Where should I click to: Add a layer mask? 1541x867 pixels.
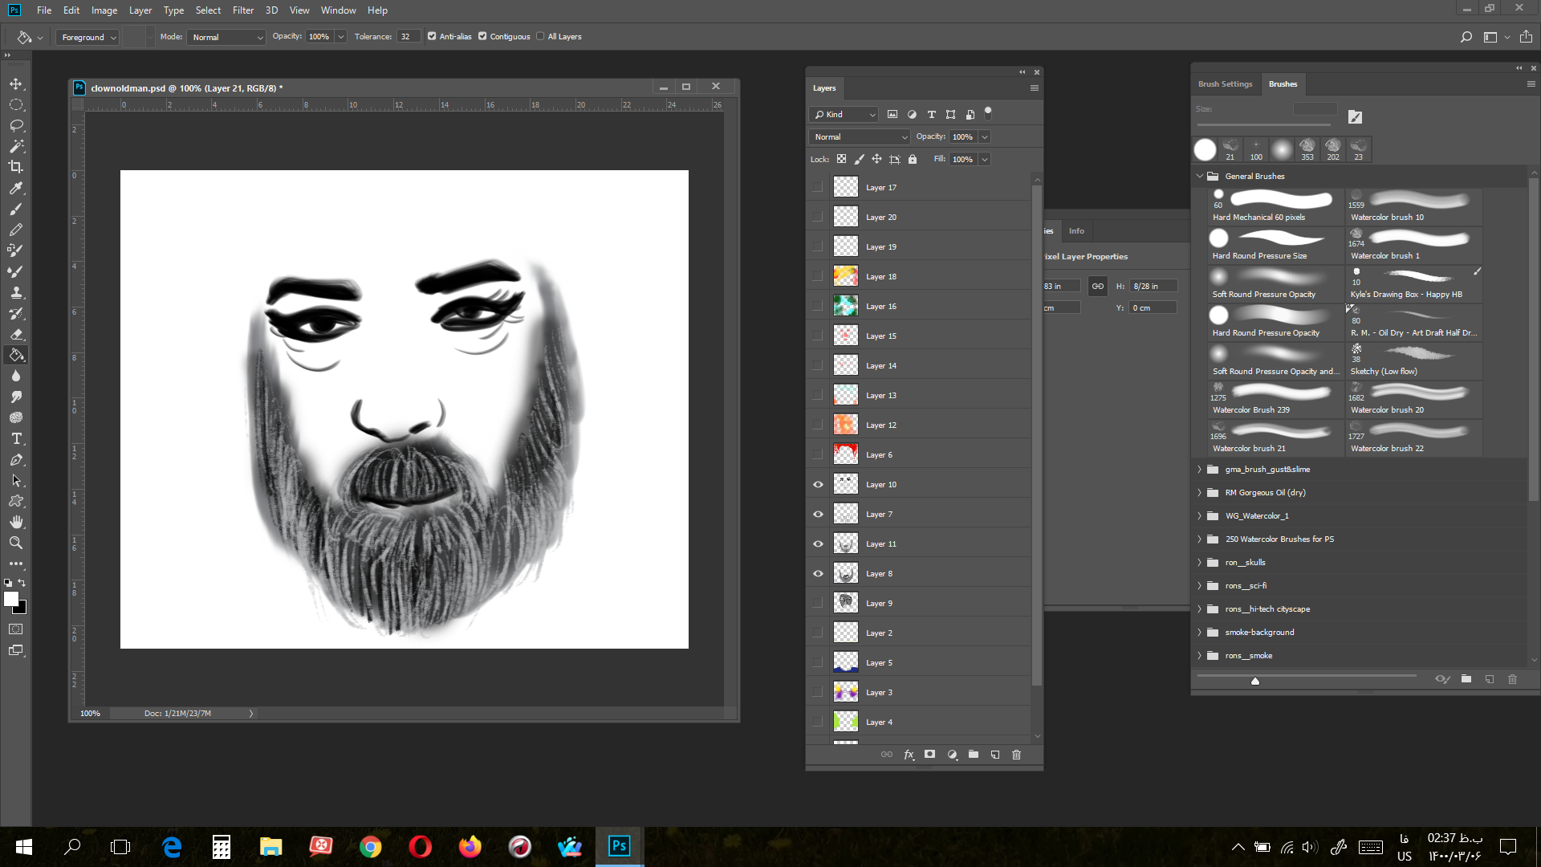(929, 755)
